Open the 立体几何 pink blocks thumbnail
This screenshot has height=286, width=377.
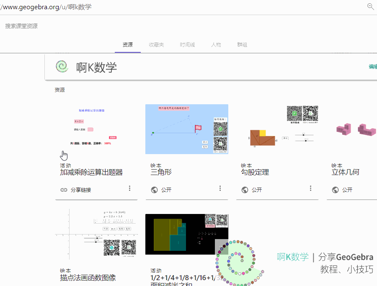click(352, 129)
